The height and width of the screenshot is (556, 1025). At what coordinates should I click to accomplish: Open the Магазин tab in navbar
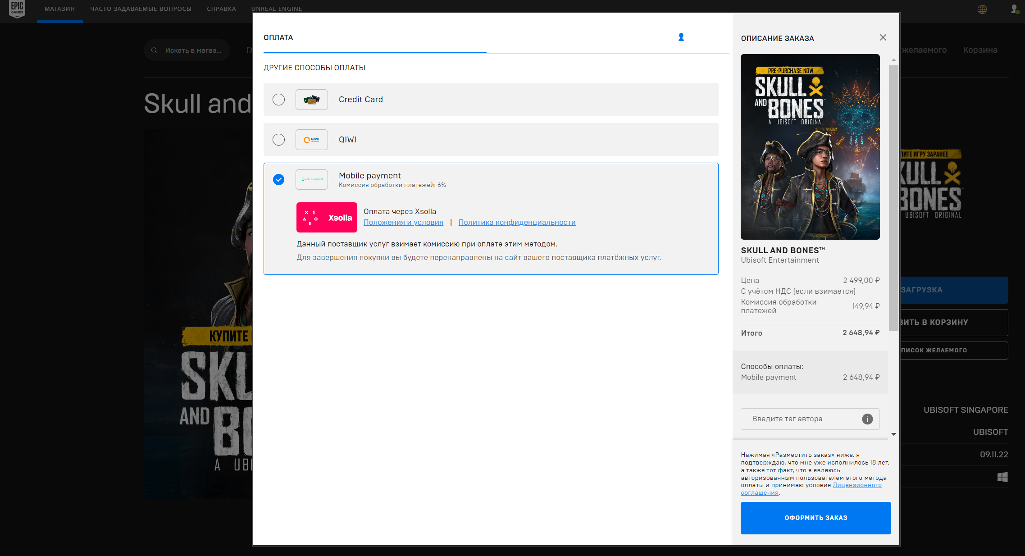(x=59, y=9)
